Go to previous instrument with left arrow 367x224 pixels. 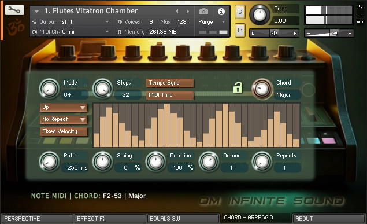177,11
